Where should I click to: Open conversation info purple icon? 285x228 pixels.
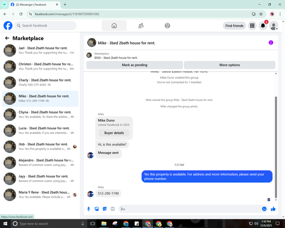pyautogui.click(x=271, y=43)
